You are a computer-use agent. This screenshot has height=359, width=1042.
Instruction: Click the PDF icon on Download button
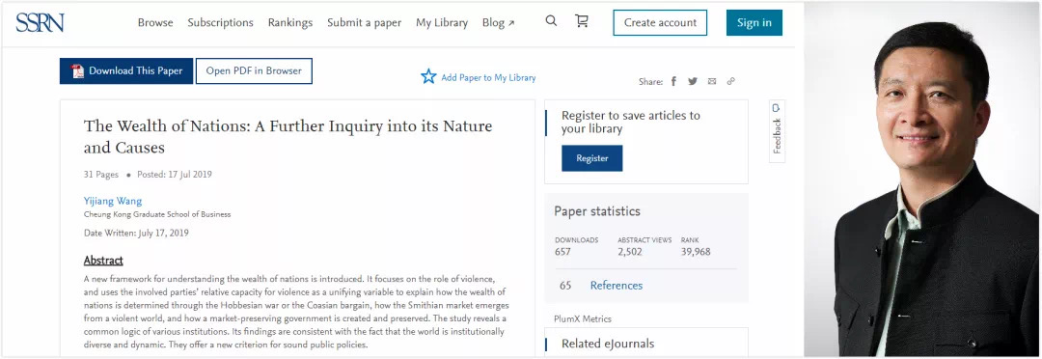78,71
